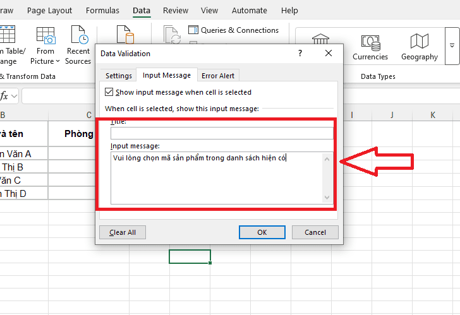The image size is (460, 315).
Task: Click the input message scrollbar down arrow
Action: (327, 198)
